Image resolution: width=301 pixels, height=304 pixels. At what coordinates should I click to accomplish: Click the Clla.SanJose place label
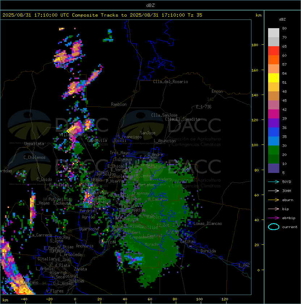coord(164,115)
